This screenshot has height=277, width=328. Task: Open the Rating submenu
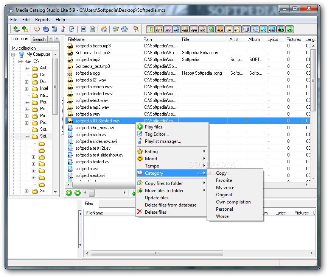click(172, 151)
